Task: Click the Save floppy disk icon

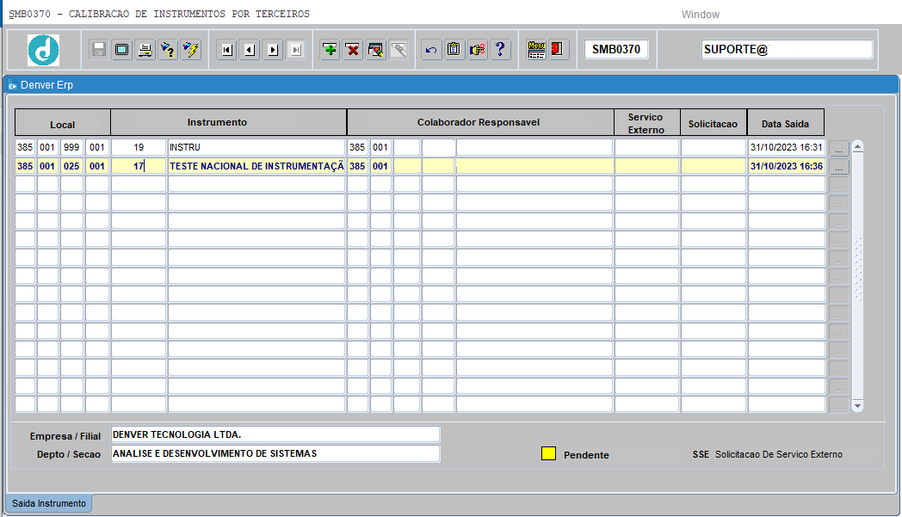Action: (99, 49)
